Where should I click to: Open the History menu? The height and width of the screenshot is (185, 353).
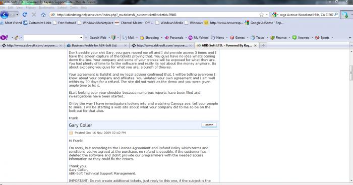pos(31,8)
